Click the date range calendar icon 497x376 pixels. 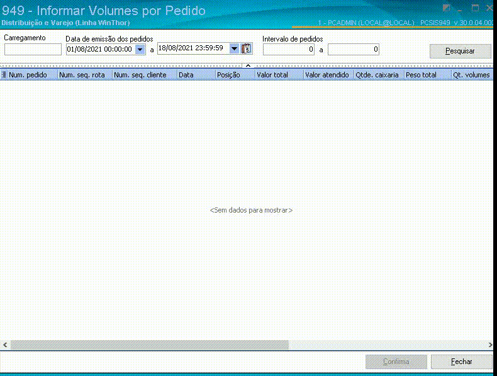(x=246, y=48)
